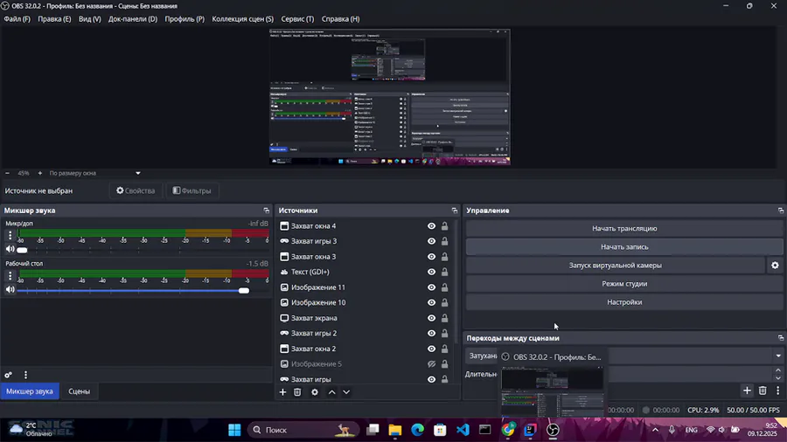Toggle visibility of Захват окна 4 source

click(x=431, y=226)
